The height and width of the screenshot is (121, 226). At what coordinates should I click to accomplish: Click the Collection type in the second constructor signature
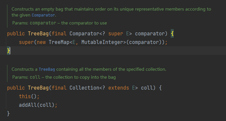point(84,88)
